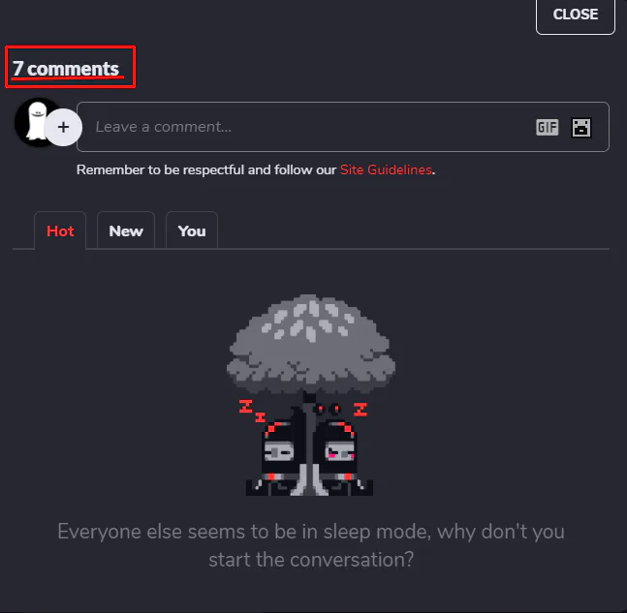627x613 pixels.
Task: Open the GIF picker in comment box
Action: pyautogui.click(x=547, y=128)
